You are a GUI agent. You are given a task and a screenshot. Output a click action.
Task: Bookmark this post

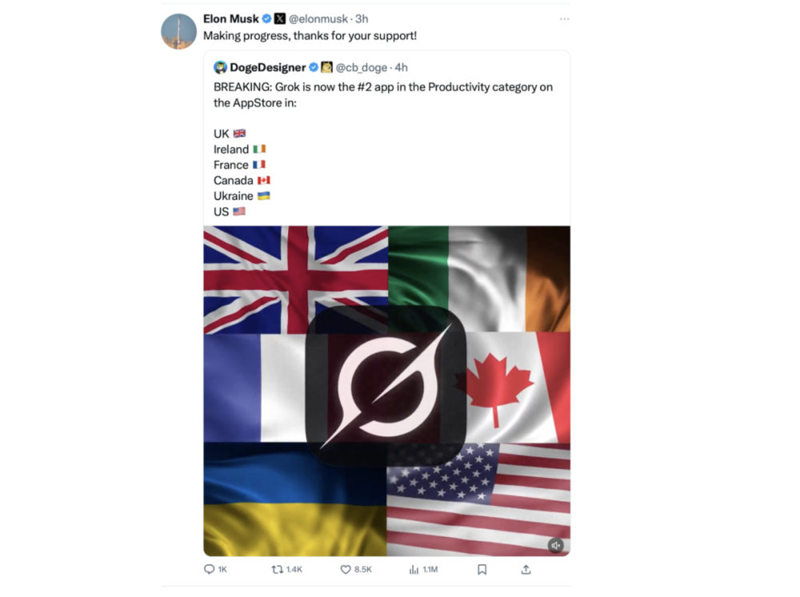point(482,570)
